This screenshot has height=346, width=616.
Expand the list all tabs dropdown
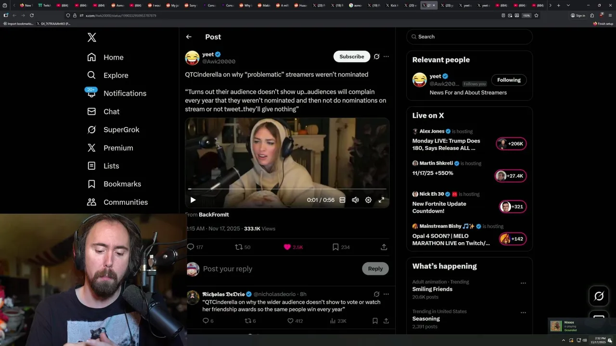(x=568, y=5)
